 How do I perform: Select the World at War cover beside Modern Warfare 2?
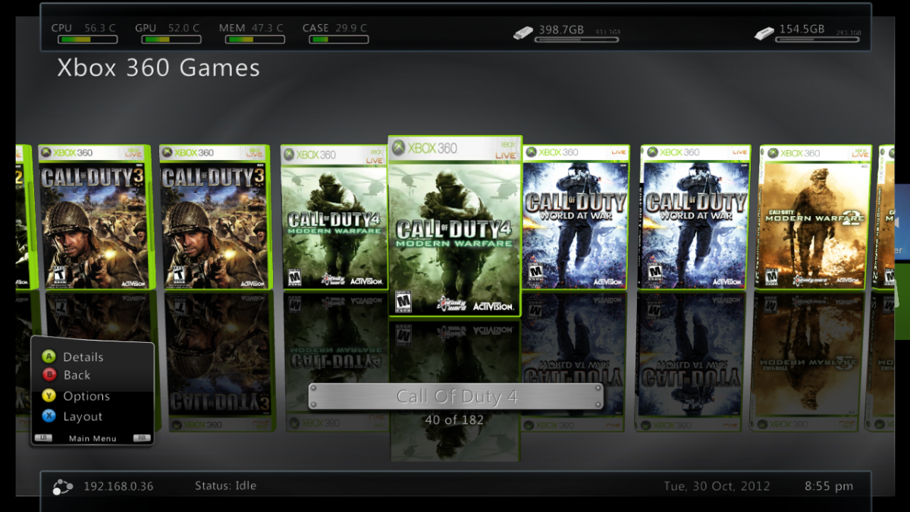point(695,217)
